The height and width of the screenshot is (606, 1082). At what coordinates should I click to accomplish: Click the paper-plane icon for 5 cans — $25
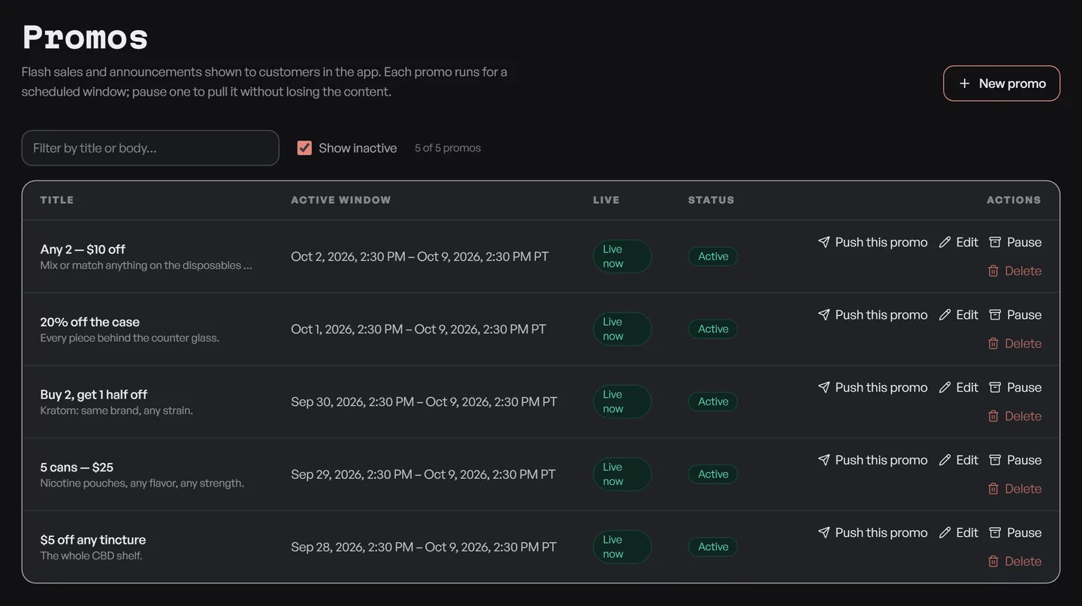tap(824, 459)
